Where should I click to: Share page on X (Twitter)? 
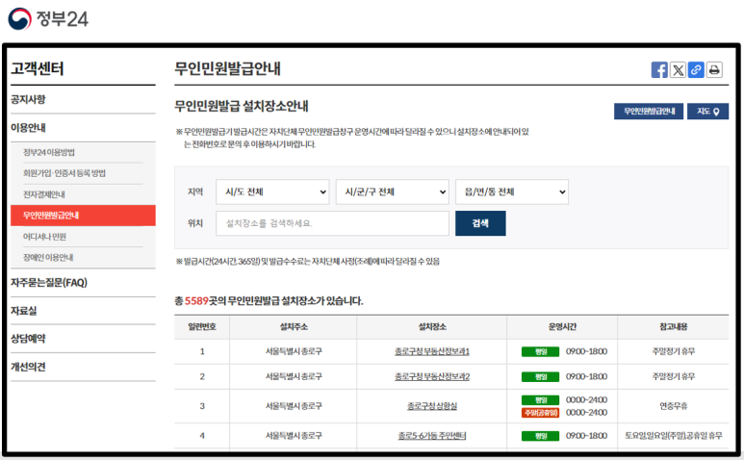pos(678,69)
